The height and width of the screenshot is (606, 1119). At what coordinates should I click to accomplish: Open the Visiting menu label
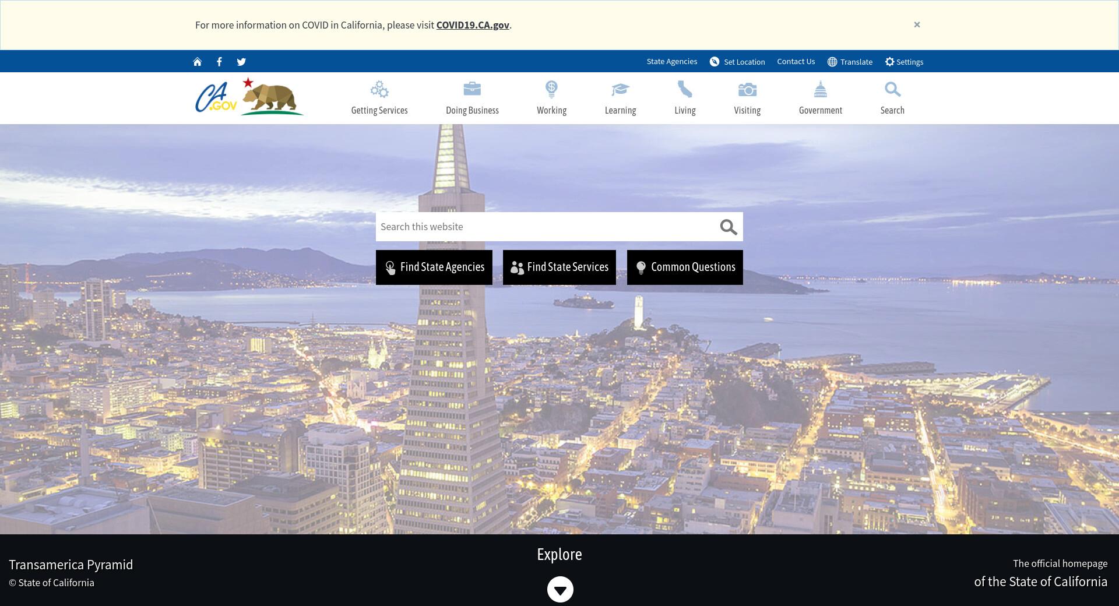coord(747,110)
